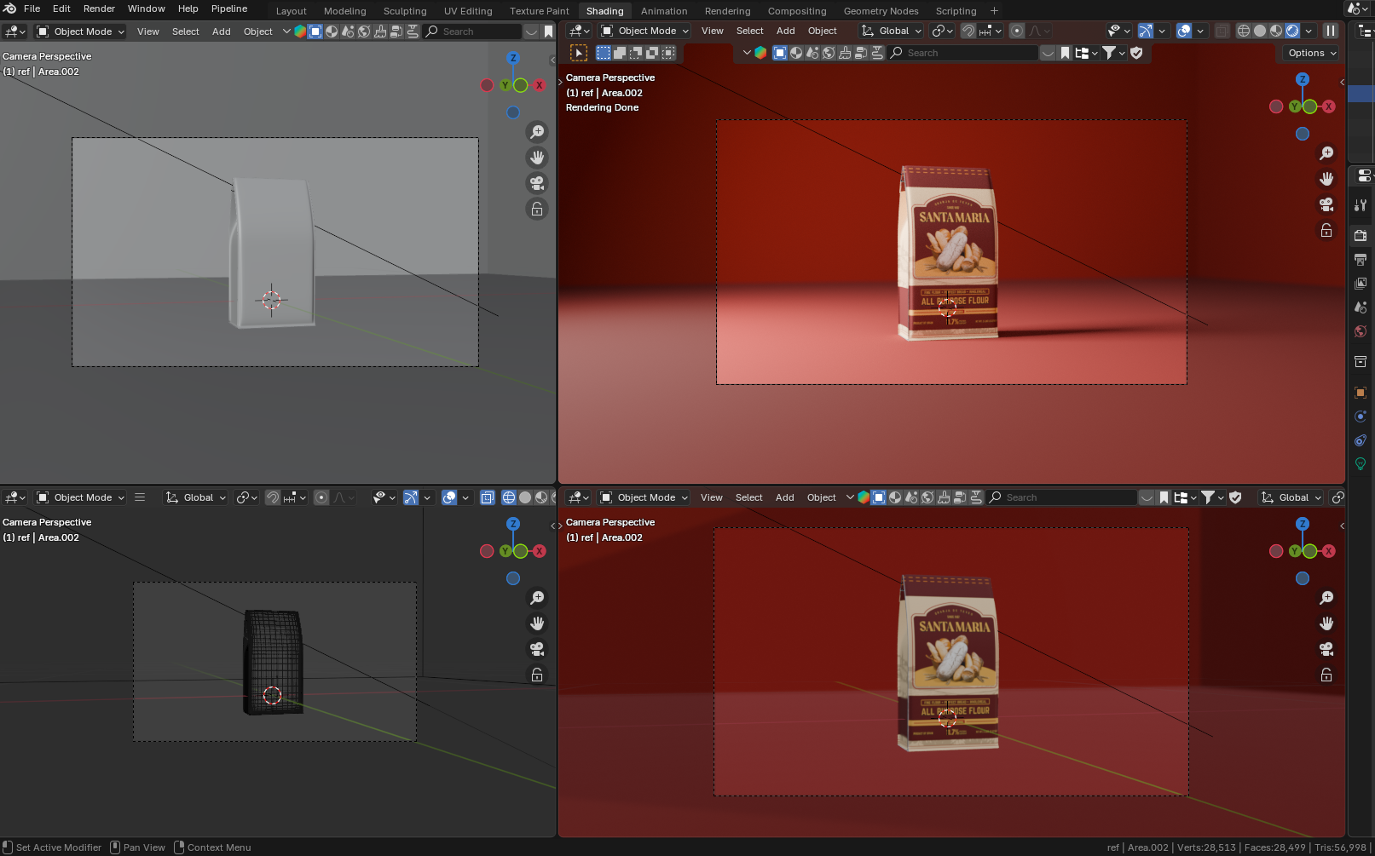The height and width of the screenshot is (856, 1375).
Task: Toggle camera view icon in top-right viewport
Action: pyautogui.click(x=1326, y=204)
